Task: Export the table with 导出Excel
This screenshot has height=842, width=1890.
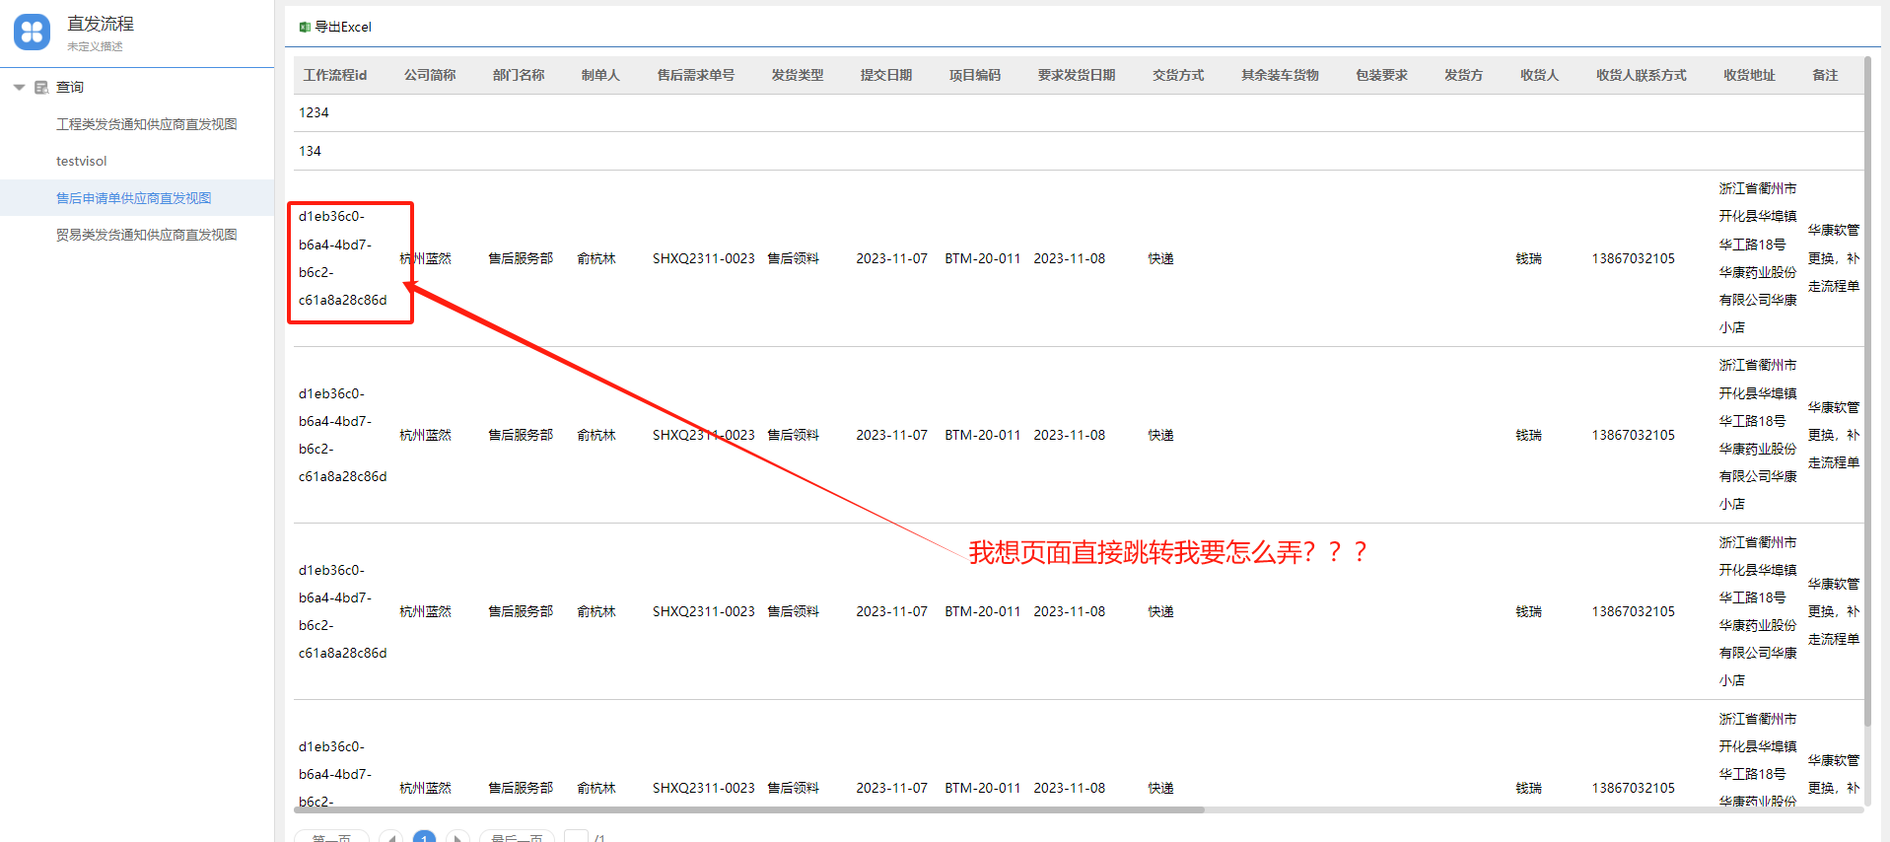Action: click(x=335, y=27)
